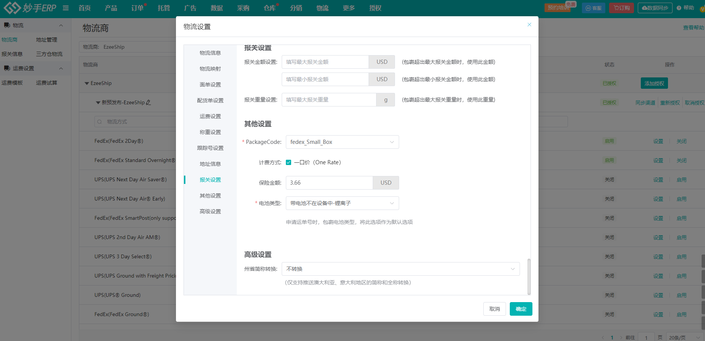The width and height of the screenshot is (705, 341).
Task: Click 关闭 for FedEx Standard Overnight row
Action: pos(682,160)
